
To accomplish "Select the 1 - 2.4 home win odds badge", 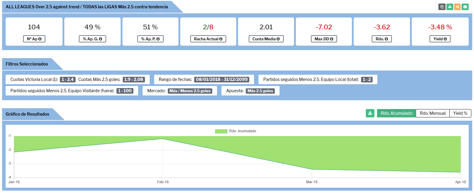I will [68, 79].
